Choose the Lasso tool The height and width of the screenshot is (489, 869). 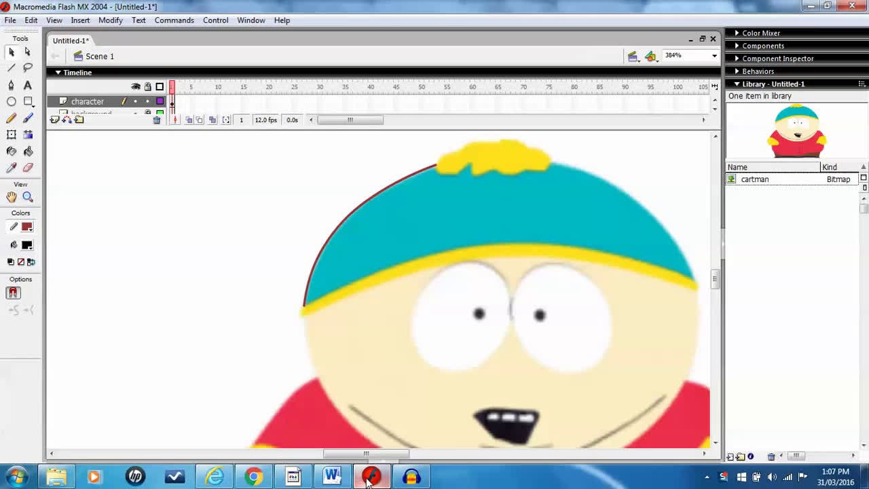click(x=28, y=68)
